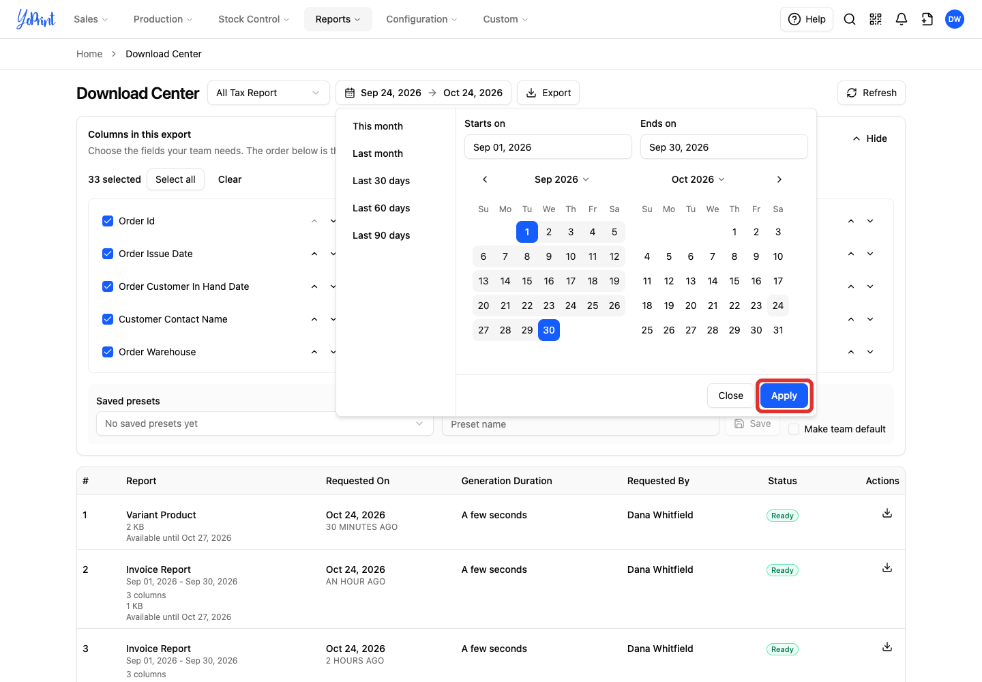Screen dimensions: 982x682
Task: Open the search icon in top bar
Action: point(850,19)
